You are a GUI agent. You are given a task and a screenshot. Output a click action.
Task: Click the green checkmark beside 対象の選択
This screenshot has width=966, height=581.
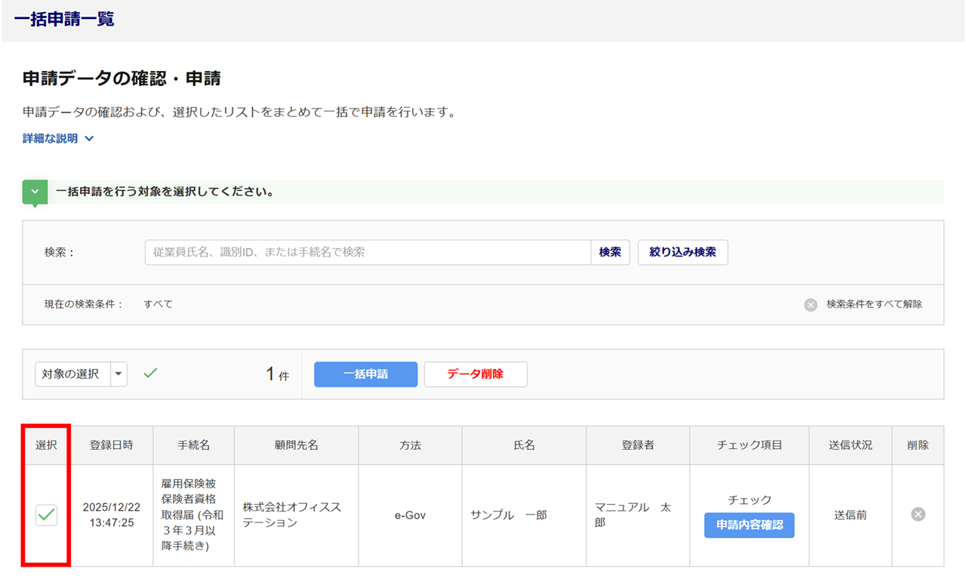[x=150, y=373]
